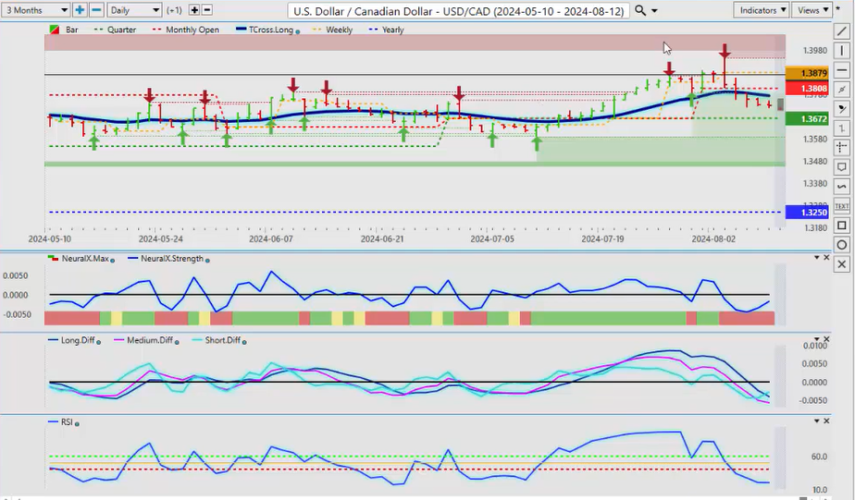Screen dimensions: 855x500
Task: Click the crosshair cursor tool
Action: tap(842, 148)
